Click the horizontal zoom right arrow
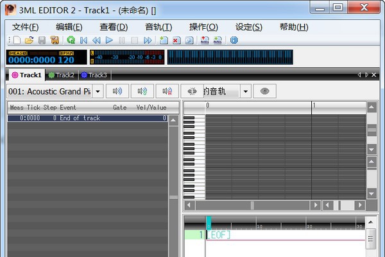Viewport: 385px width, 257px height. tap(360, 205)
